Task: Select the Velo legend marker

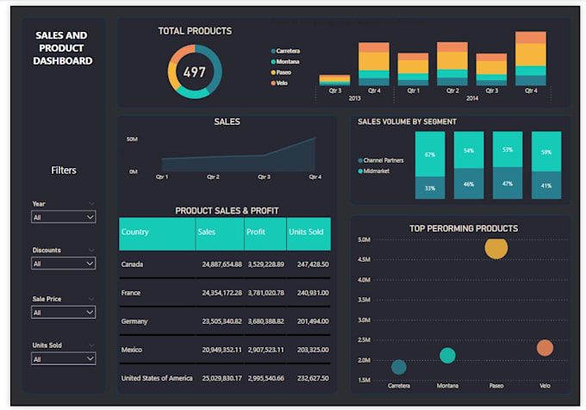Action: 273,84
